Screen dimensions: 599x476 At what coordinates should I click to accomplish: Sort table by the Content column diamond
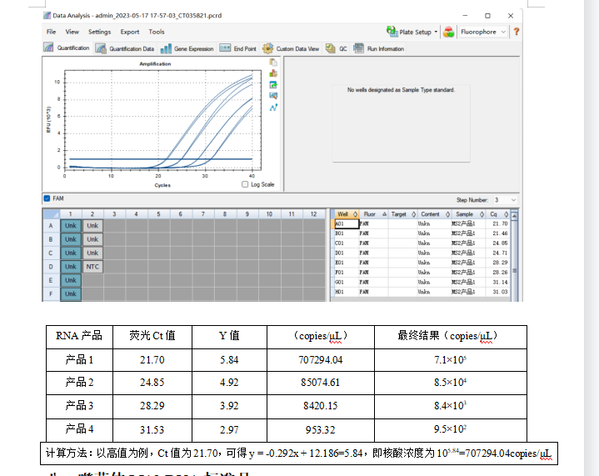point(447,214)
